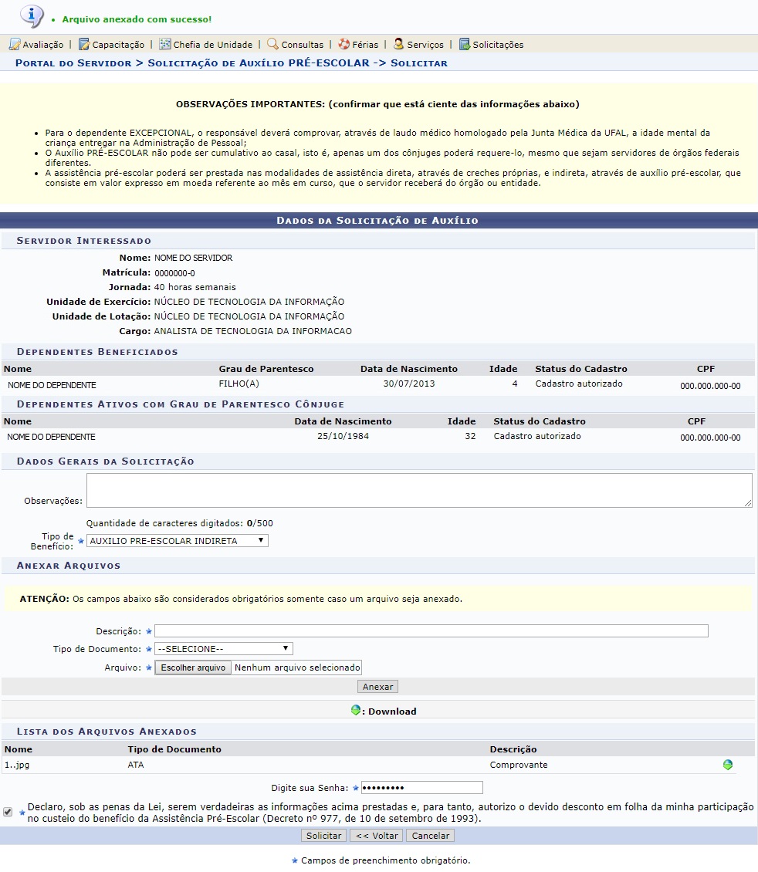Click the Anexar button
This screenshot has width=758, height=872.
(377, 687)
